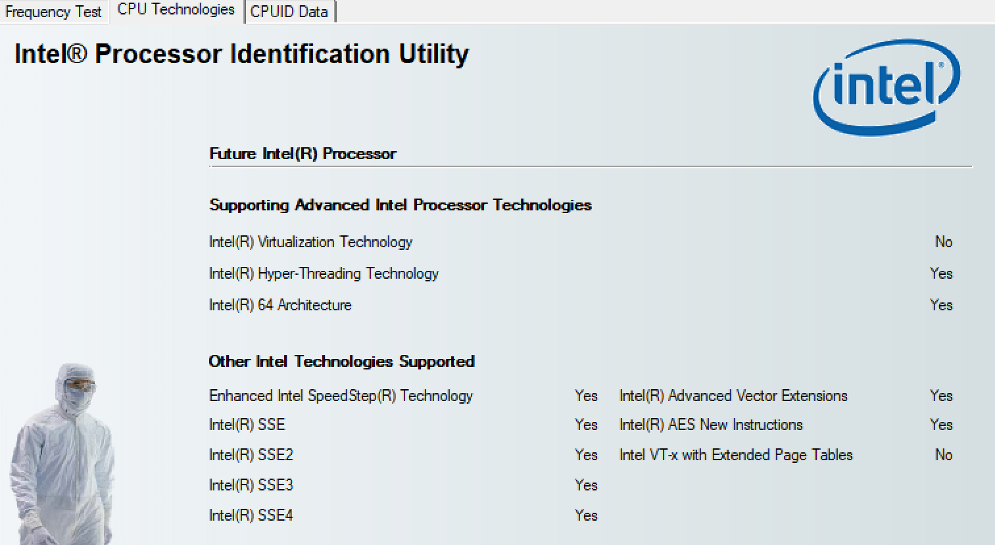This screenshot has width=995, height=545.
Task: Click the Supporting Advanced Intel Processor Technologies heading
Action: click(400, 205)
